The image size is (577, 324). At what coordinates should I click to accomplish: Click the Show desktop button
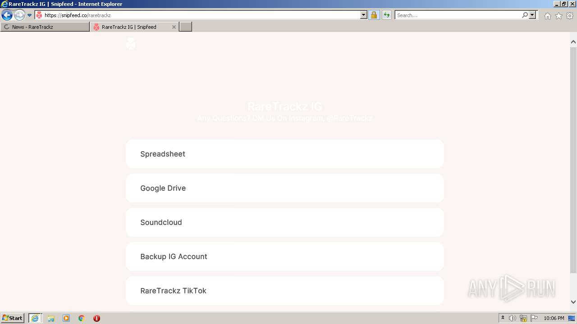pos(572,318)
